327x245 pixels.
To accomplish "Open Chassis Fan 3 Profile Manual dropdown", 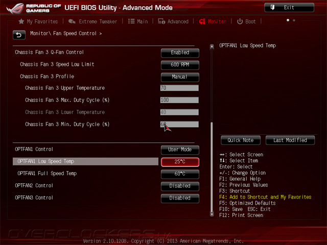I will pos(180,77).
